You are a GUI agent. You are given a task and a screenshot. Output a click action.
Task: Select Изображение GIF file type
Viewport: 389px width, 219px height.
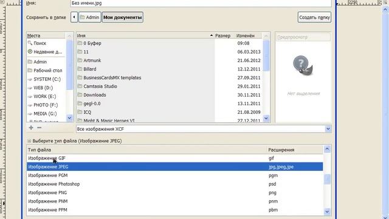click(x=175, y=158)
